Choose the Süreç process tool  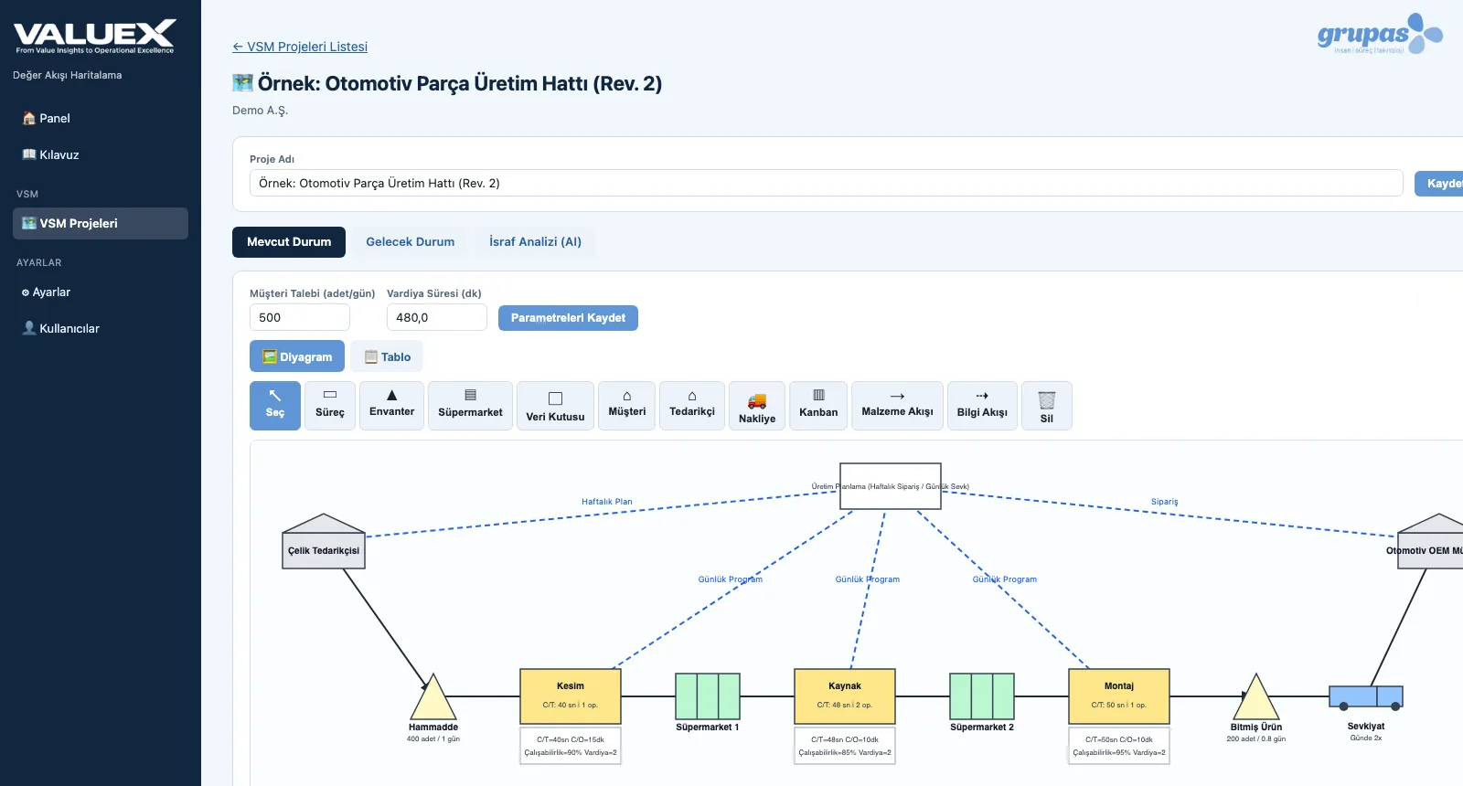(330, 406)
